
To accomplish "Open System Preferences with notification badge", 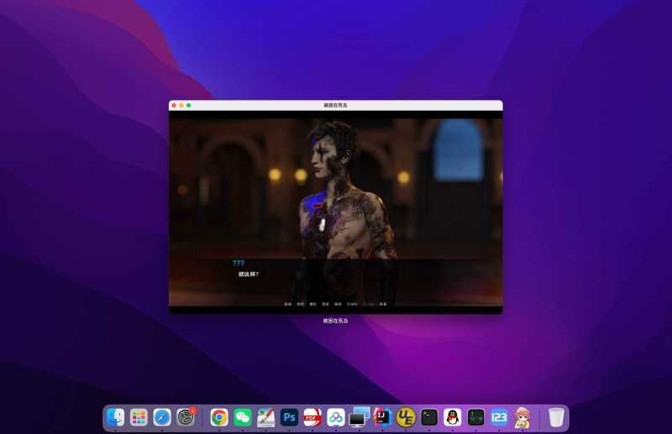I will tap(186, 417).
